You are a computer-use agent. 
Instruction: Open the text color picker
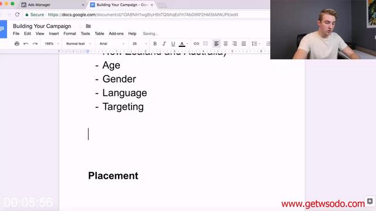click(183, 44)
